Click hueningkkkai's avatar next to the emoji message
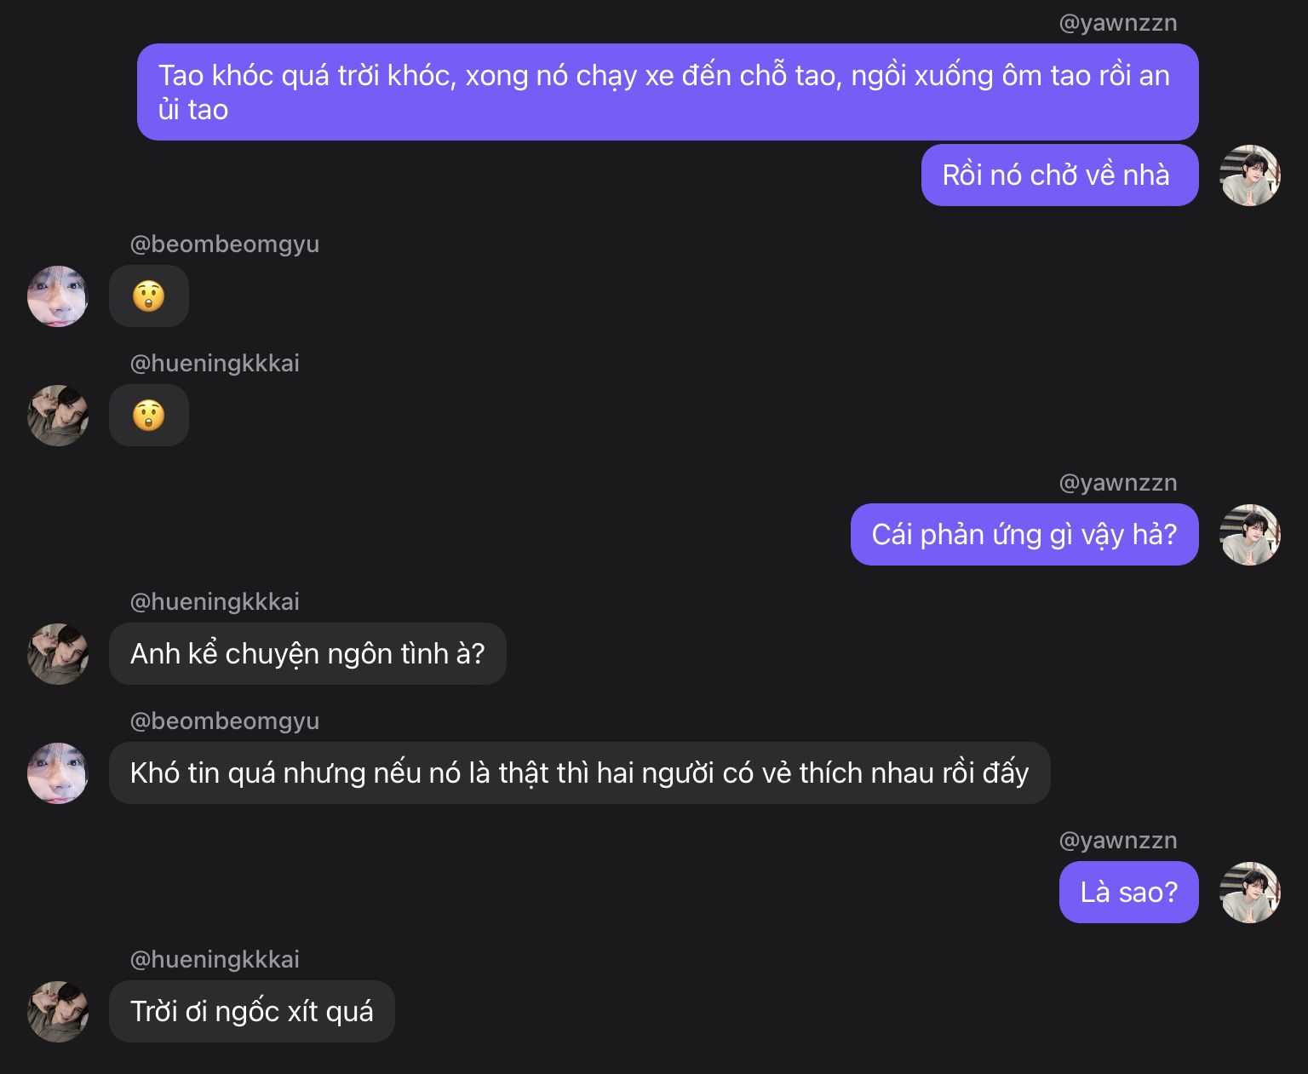1308x1074 pixels. tap(58, 416)
